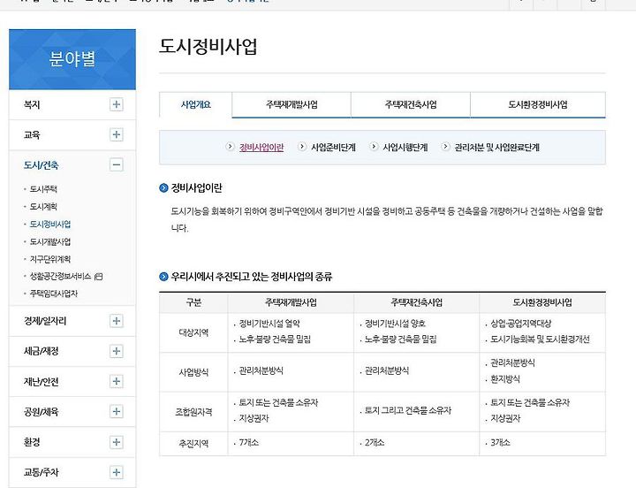Open 도시계획 submenu item
This screenshot has height=488, width=636.
(43, 206)
